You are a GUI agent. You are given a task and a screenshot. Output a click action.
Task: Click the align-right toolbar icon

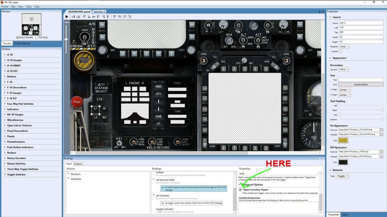click(103, 17)
